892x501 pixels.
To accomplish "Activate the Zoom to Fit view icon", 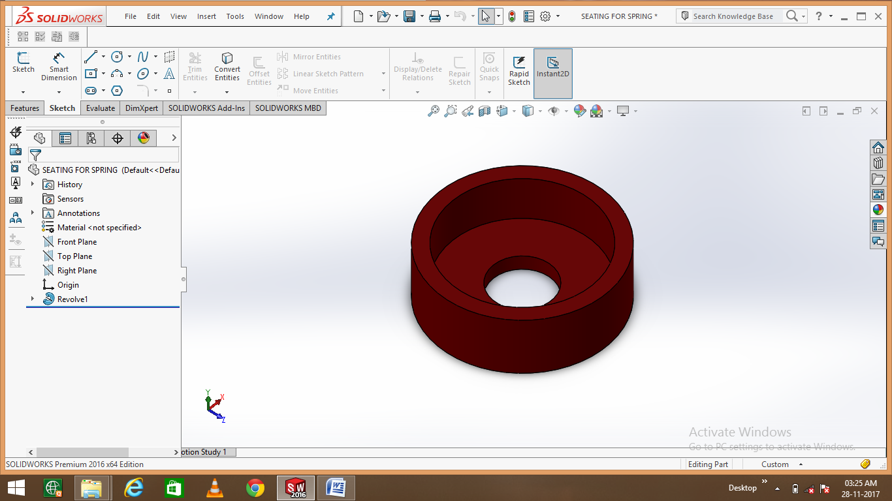I will [434, 111].
